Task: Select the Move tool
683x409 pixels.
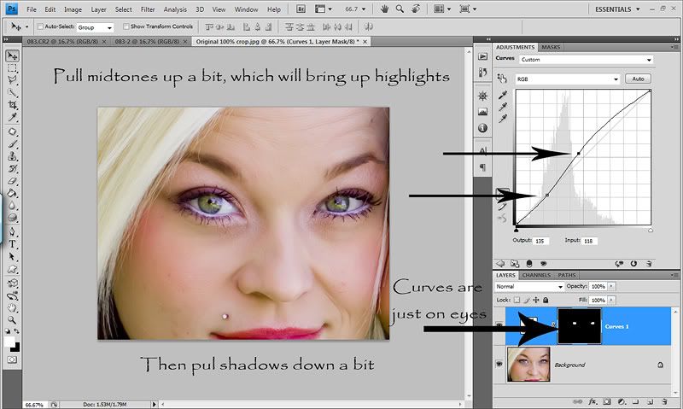Action: 12,56
